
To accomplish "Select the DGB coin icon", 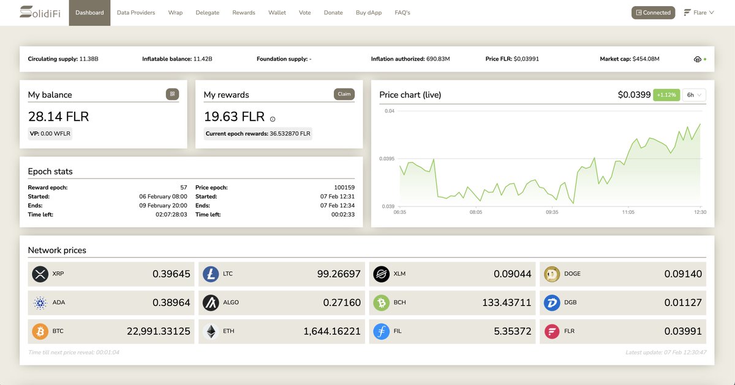I will [551, 302].
